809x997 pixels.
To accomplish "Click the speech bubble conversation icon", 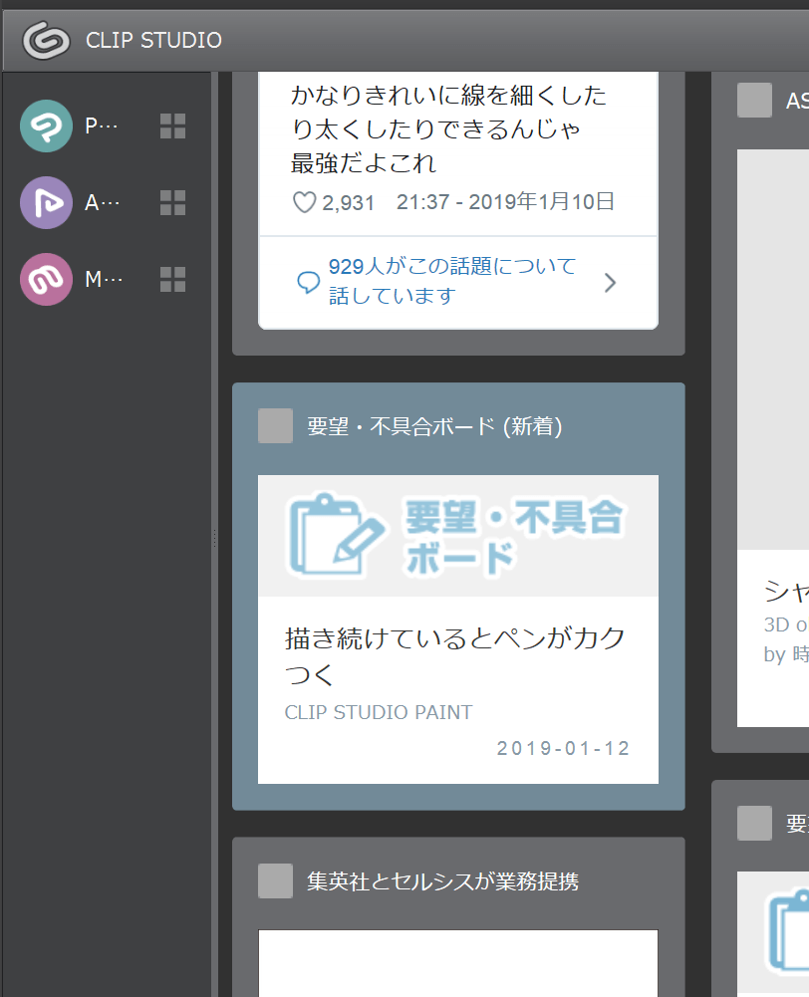I will click(x=309, y=282).
